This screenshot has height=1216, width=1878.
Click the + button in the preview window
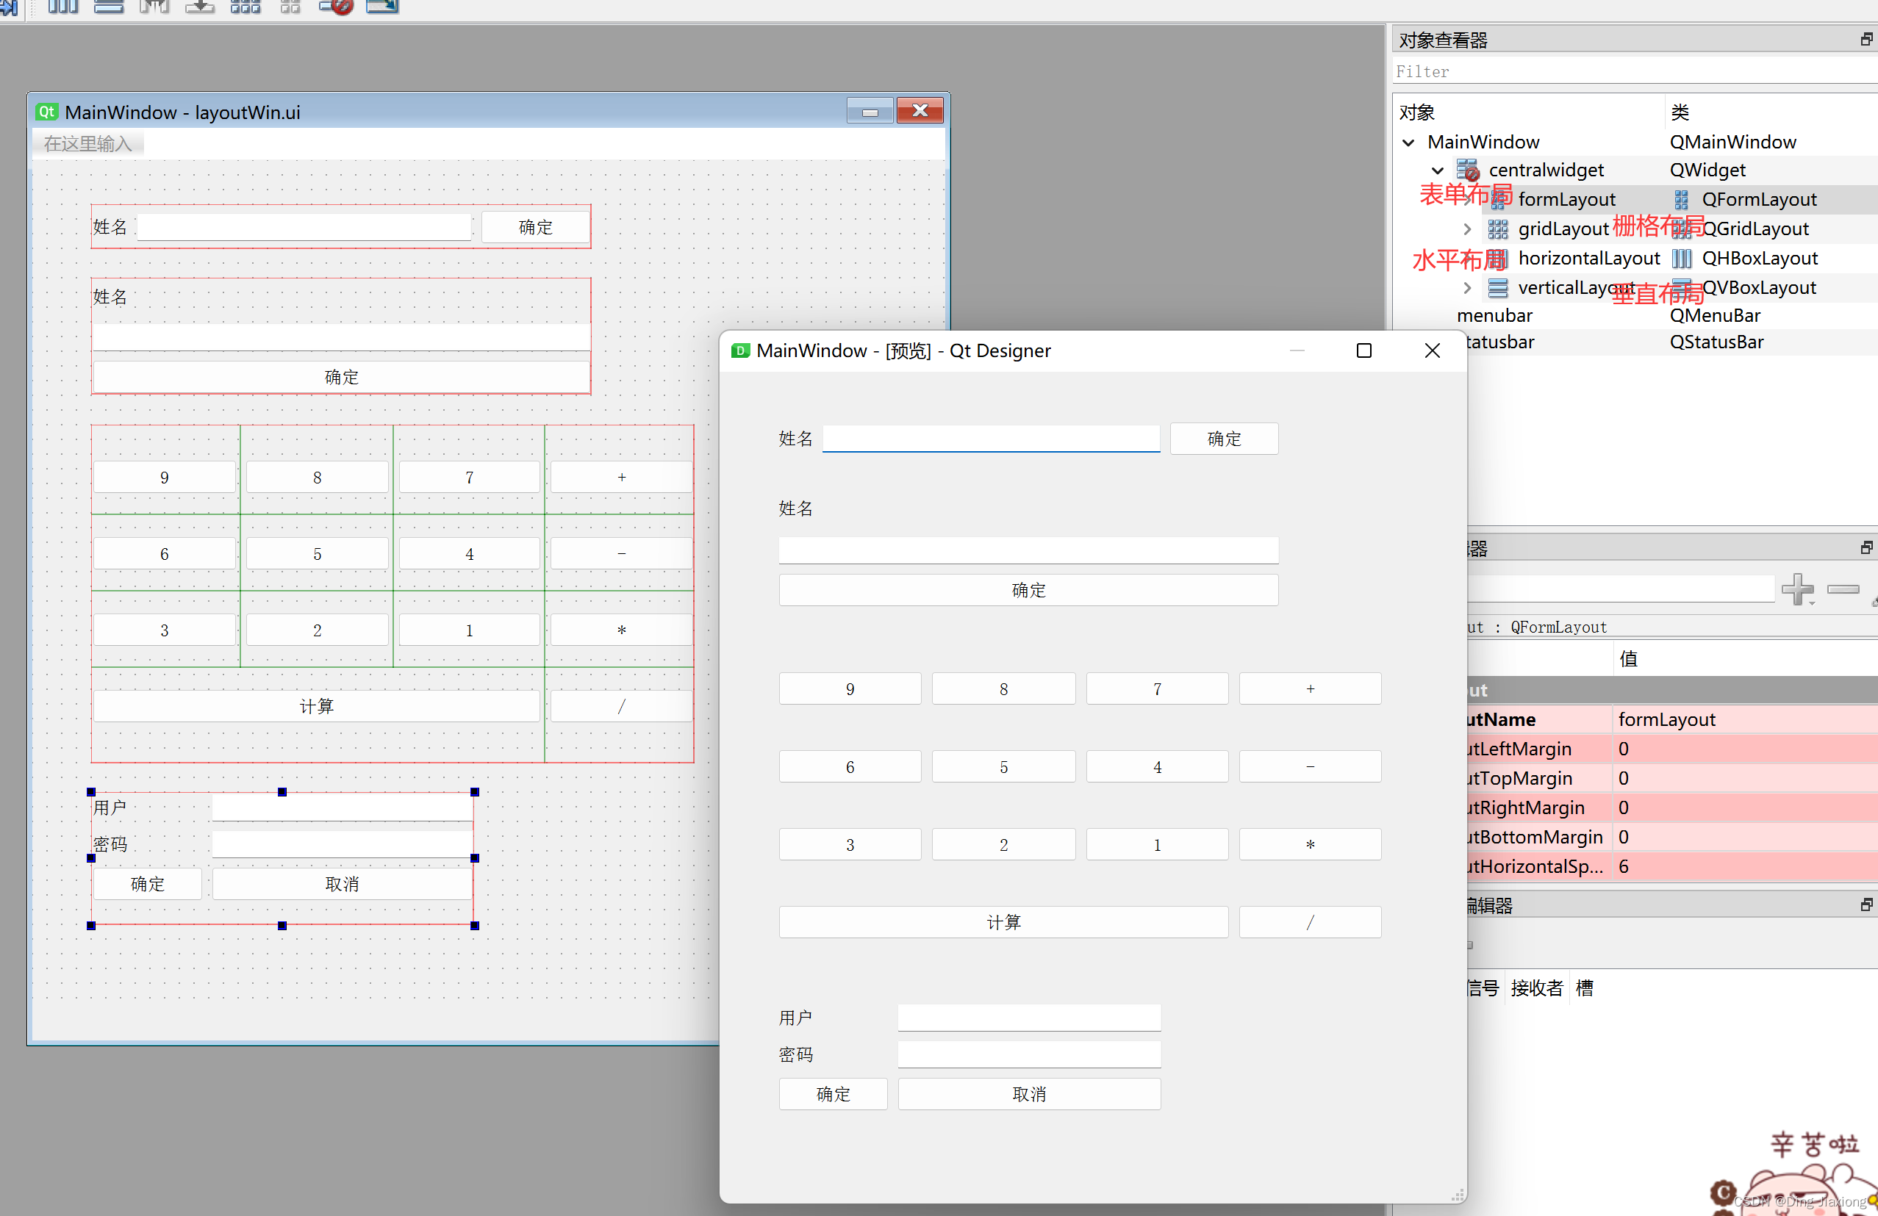tap(1310, 688)
